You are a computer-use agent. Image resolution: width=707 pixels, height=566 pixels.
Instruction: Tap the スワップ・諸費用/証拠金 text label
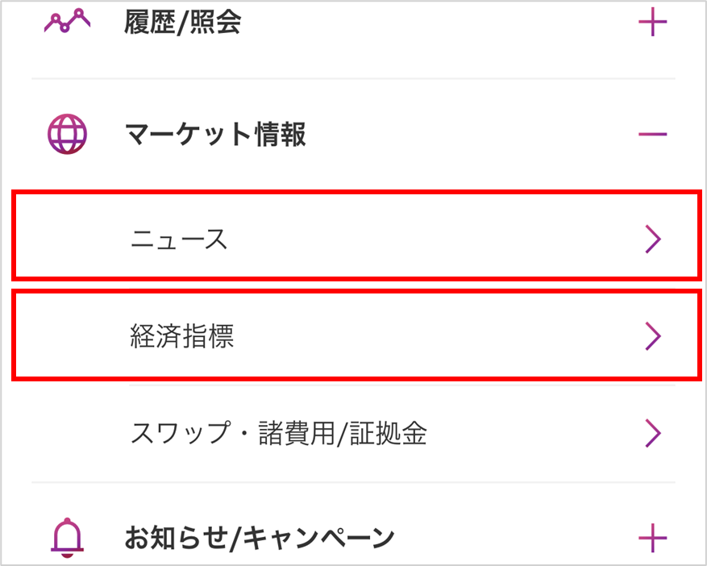[x=279, y=434]
